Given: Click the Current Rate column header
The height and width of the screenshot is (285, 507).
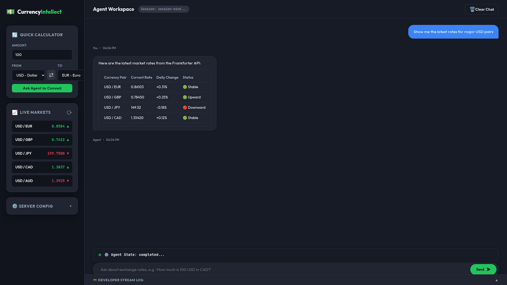Looking at the screenshot, I should (142, 77).
